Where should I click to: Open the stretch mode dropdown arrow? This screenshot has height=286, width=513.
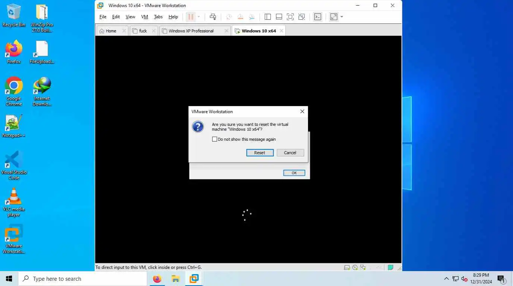tap(342, 17)
